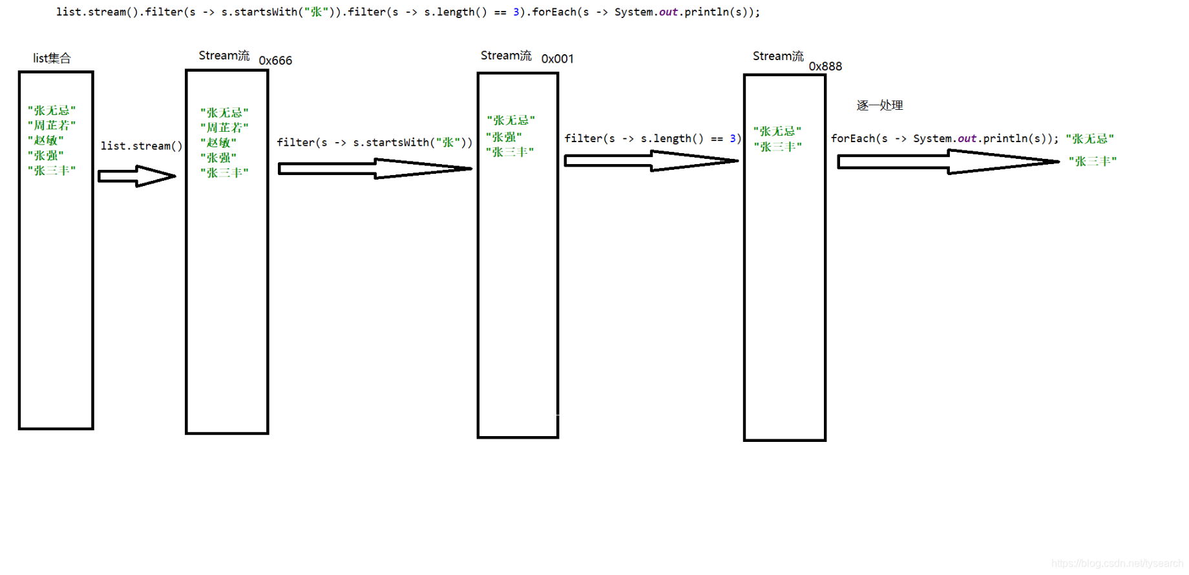Screen dimensions: 1189x575
Task: Click "张强" in the 0x001 stream box
Action: (504, 137)
